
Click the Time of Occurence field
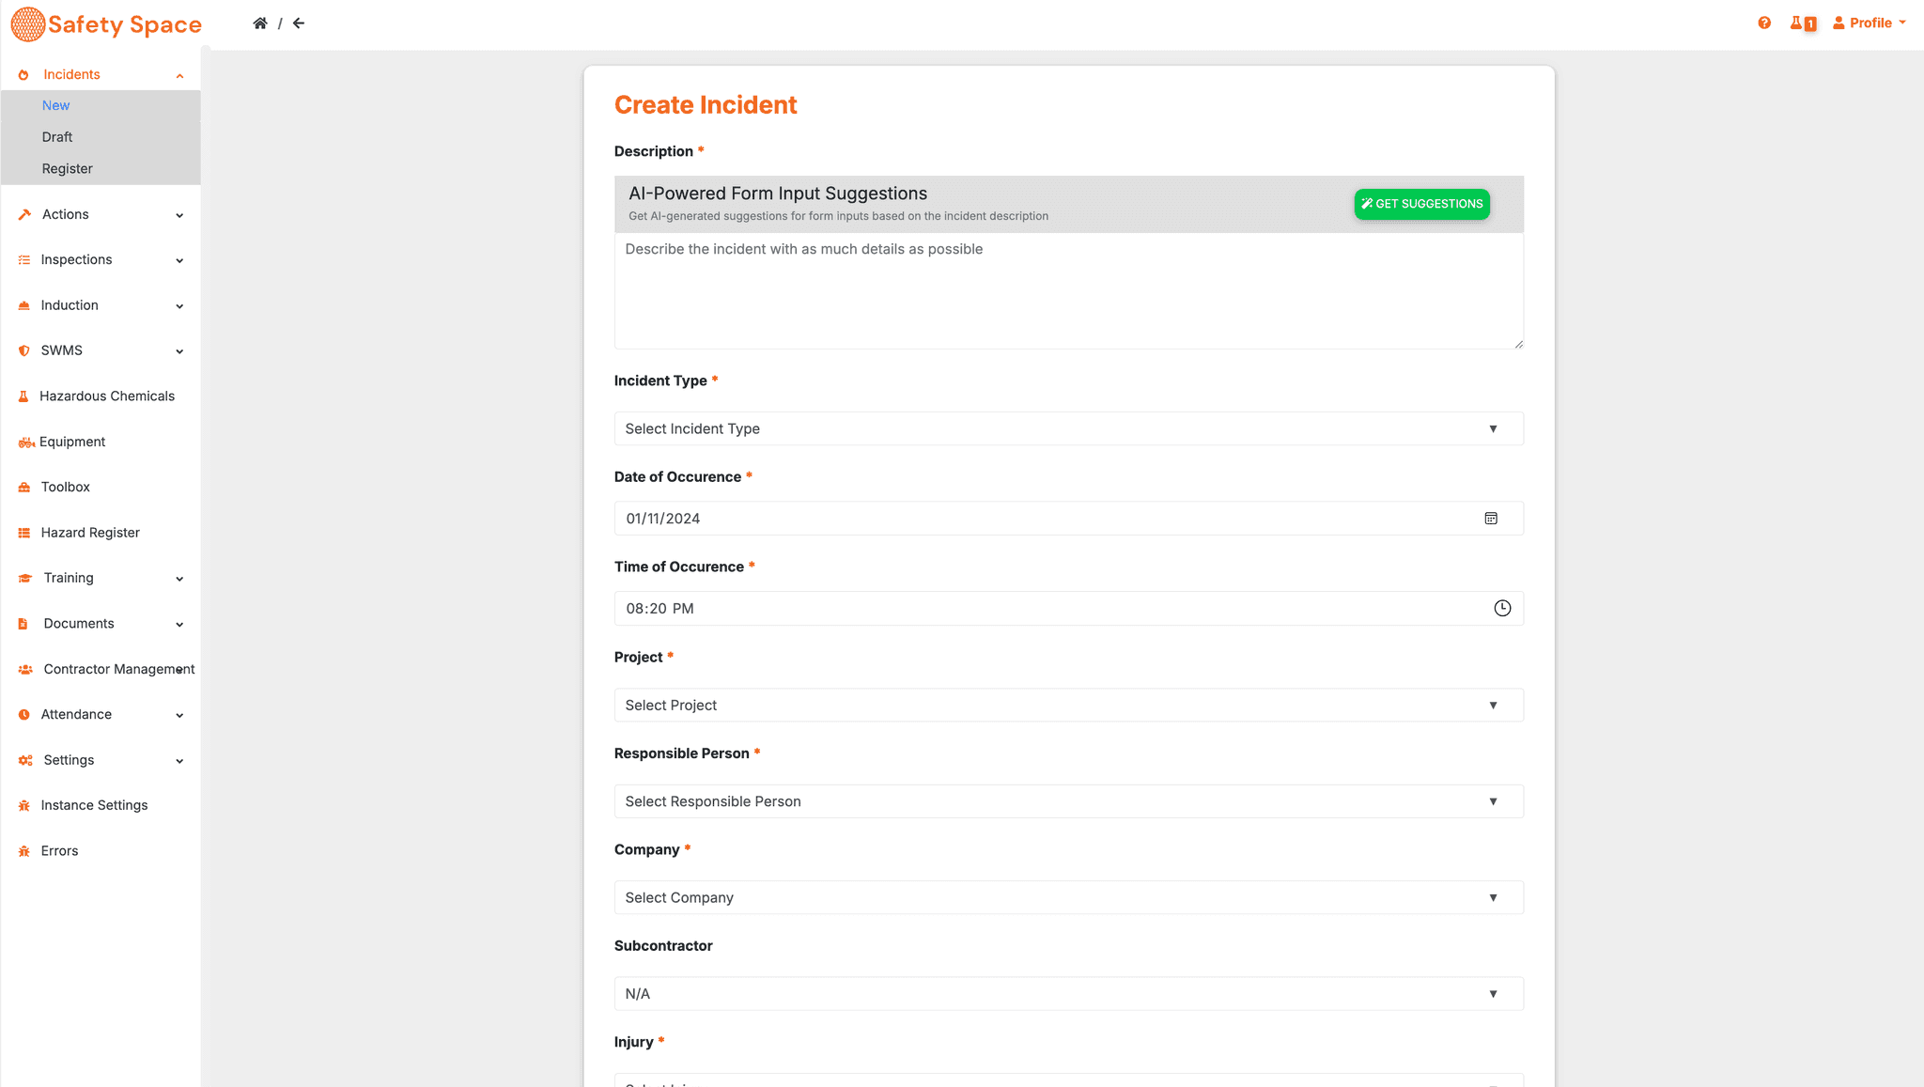(1068, 609)
